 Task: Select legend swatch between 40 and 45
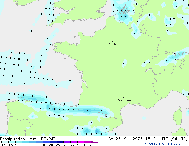pos(81,142)
